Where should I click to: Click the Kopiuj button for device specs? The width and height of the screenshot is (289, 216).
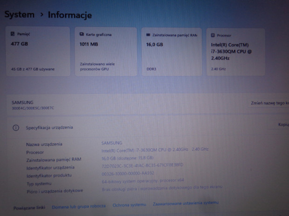pyautogui.click(x=279, y=124)
